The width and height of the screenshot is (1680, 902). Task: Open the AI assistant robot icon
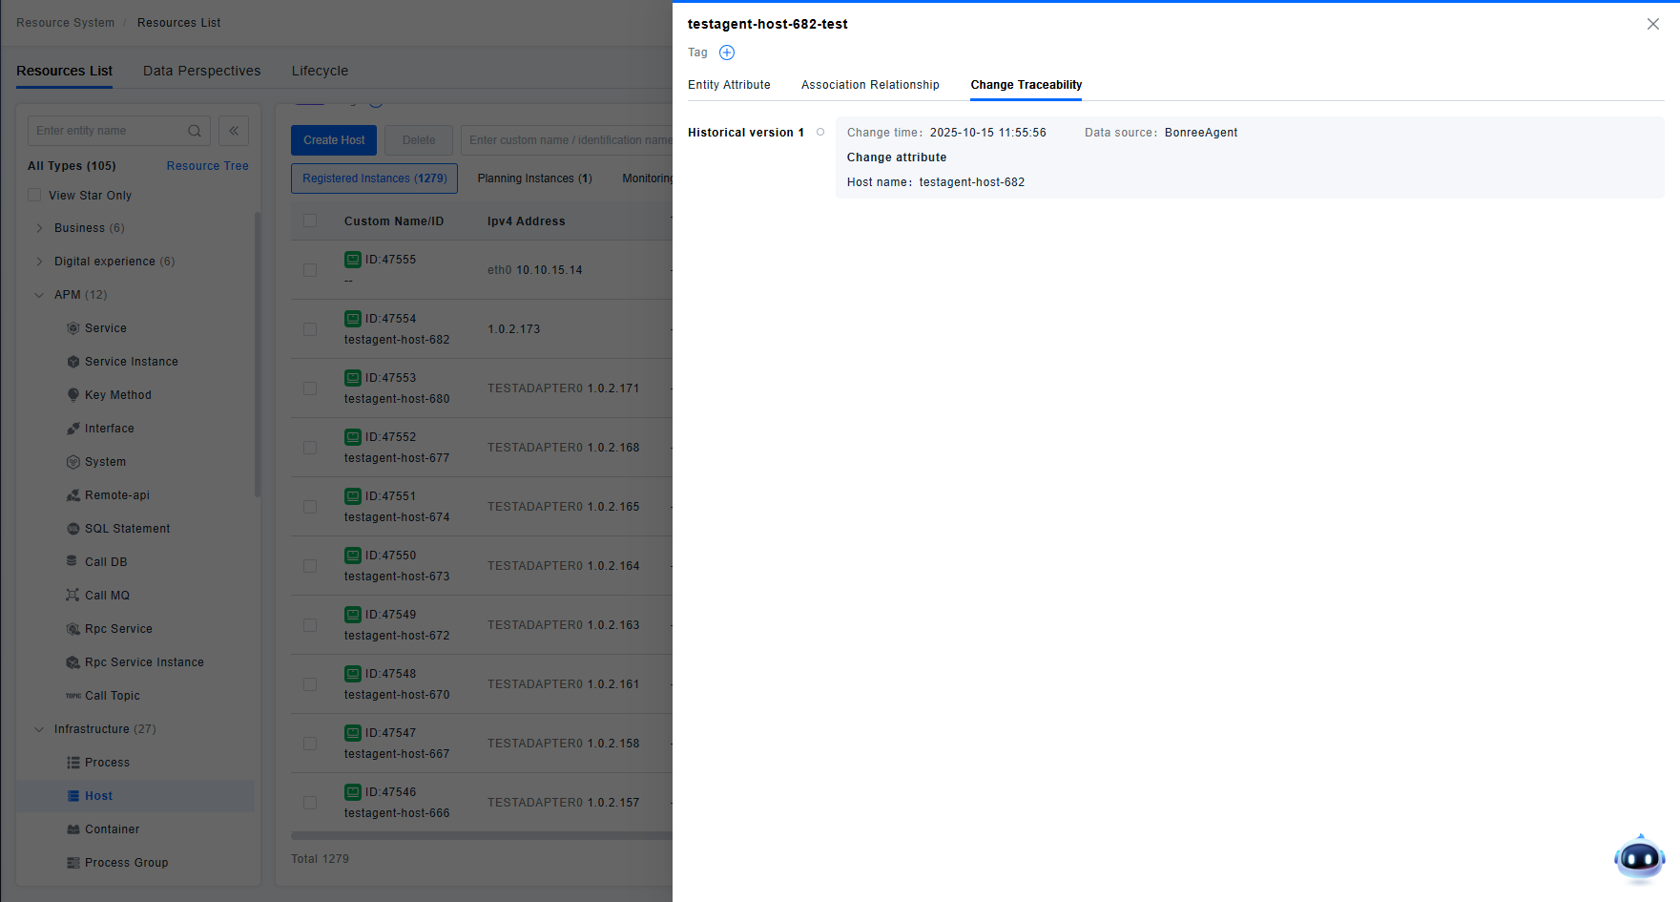1639,858
